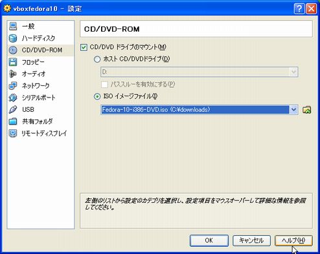Click the title bar help question mark button
Viewport: 320px width, 254px height.
(299, 9)
